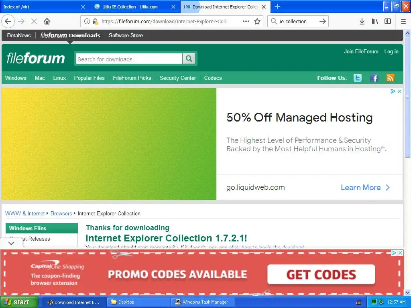Click the page scrollbar down arrow
This screenshot has height=308, width=411.
click(x=408, y=292)
